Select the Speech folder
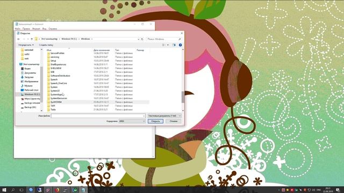Screen dimensions: 344x193 [54, 79]
